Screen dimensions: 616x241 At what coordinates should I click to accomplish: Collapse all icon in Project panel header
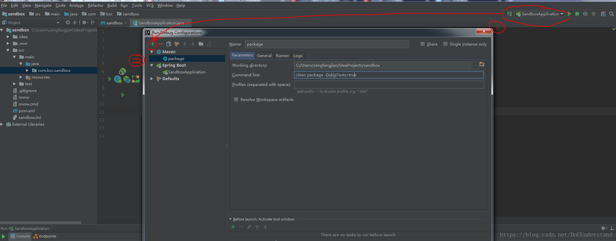coord(75,22)
